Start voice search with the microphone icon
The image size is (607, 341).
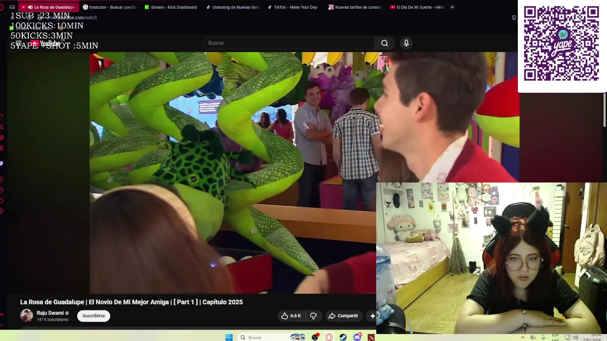click(x=406, y=43)
